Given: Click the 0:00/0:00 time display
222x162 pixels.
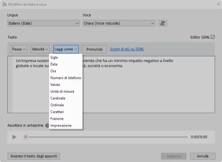Looking at the screenshot, I should [199, 137].
